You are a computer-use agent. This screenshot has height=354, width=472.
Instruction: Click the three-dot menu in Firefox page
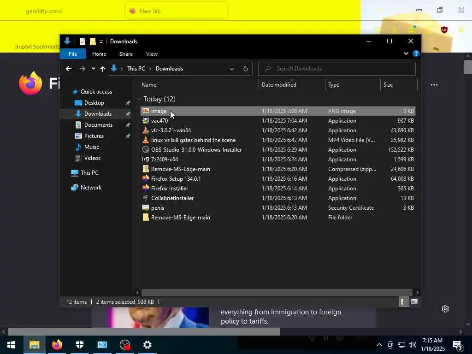pyautogui.click(x=434, y=85)
